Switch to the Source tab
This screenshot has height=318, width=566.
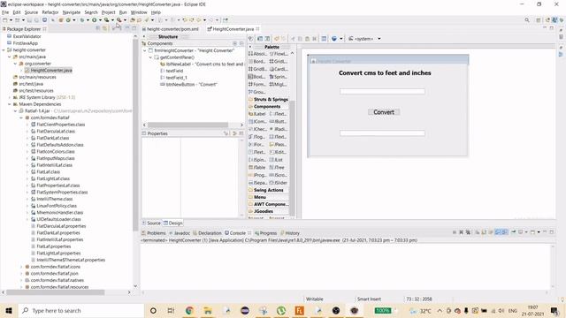(x=151, y=223)
